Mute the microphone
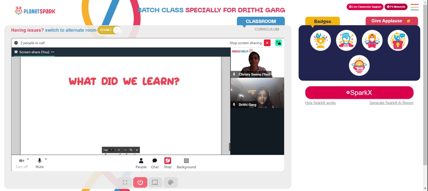 click(39, 164)
